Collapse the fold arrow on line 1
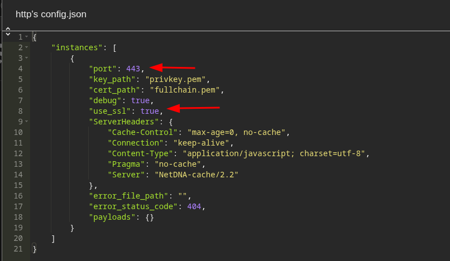 pos(26,37)
